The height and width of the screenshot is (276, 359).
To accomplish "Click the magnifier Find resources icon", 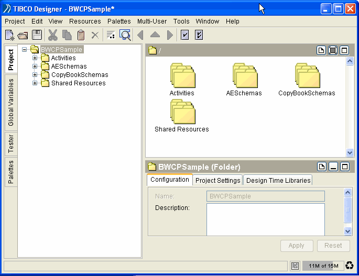I will pos(125,35).
